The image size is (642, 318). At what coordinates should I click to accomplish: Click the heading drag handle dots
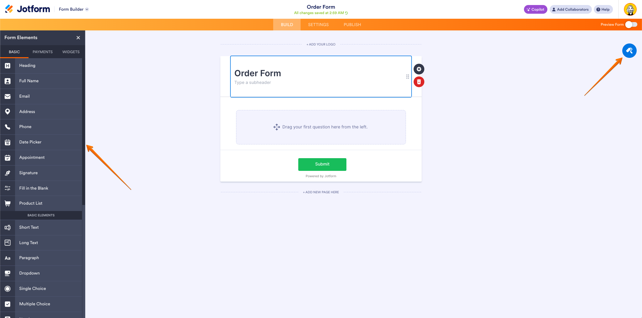point(408,77)
